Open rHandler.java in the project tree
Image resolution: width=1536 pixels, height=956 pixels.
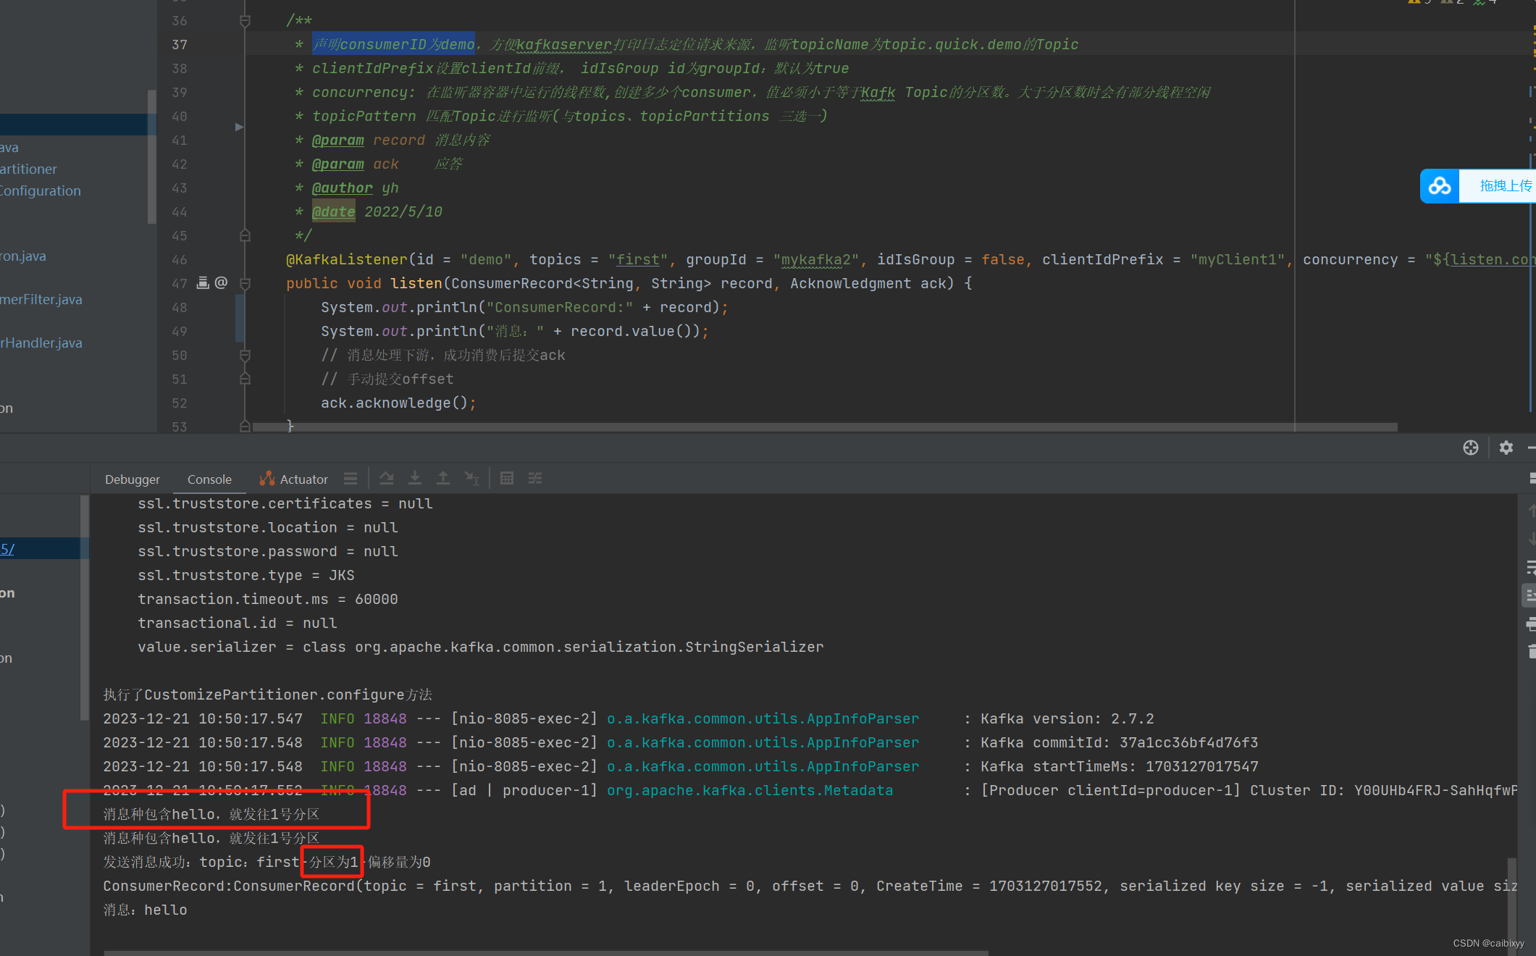(x=41, y=343)
